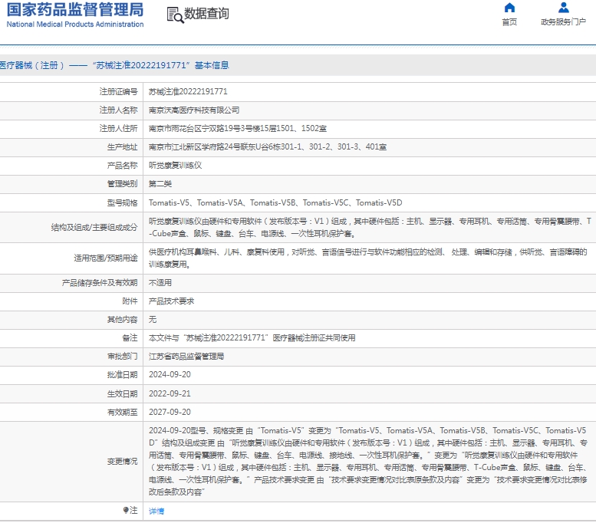Click the 产品储存条件及有效期 label
The height and width of the screenshot is (523, 596).
tap(100, 283)
